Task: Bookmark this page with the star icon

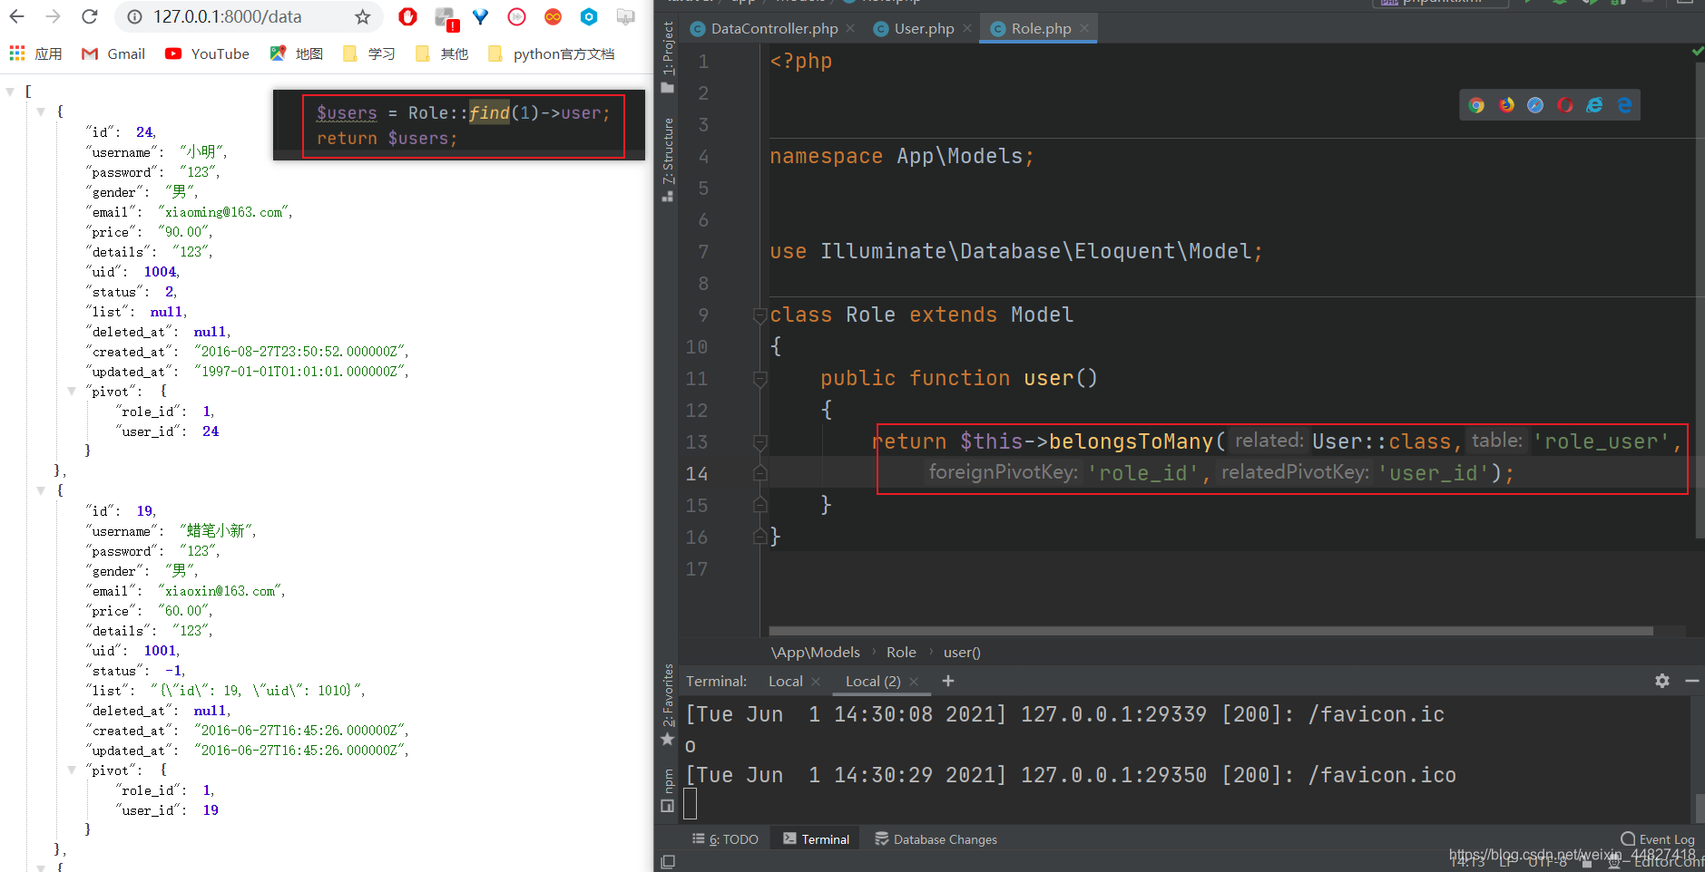Action: coord(363,16)
